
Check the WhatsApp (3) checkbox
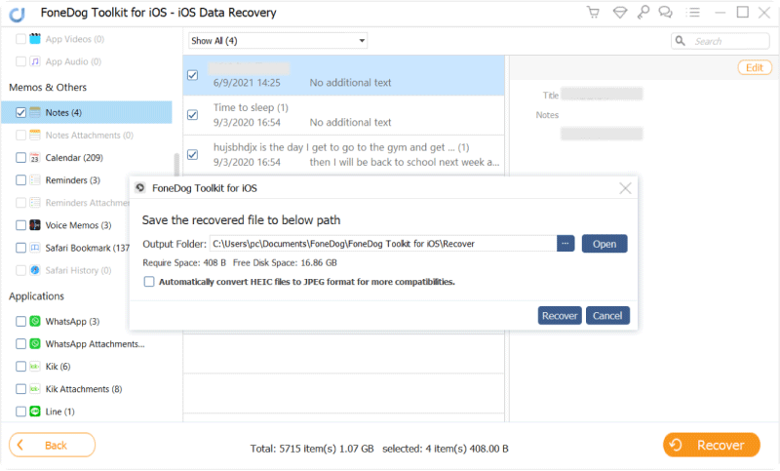(20, 321)
